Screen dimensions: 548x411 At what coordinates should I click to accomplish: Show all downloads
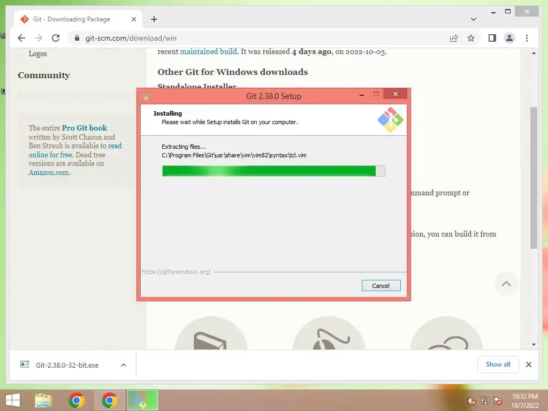[x=498, y=364]
